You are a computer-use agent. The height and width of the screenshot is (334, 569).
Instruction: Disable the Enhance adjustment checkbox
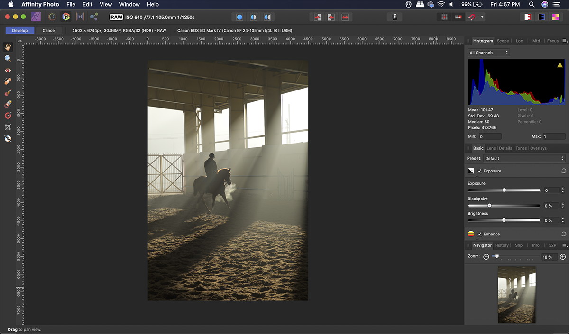point(480,234)
